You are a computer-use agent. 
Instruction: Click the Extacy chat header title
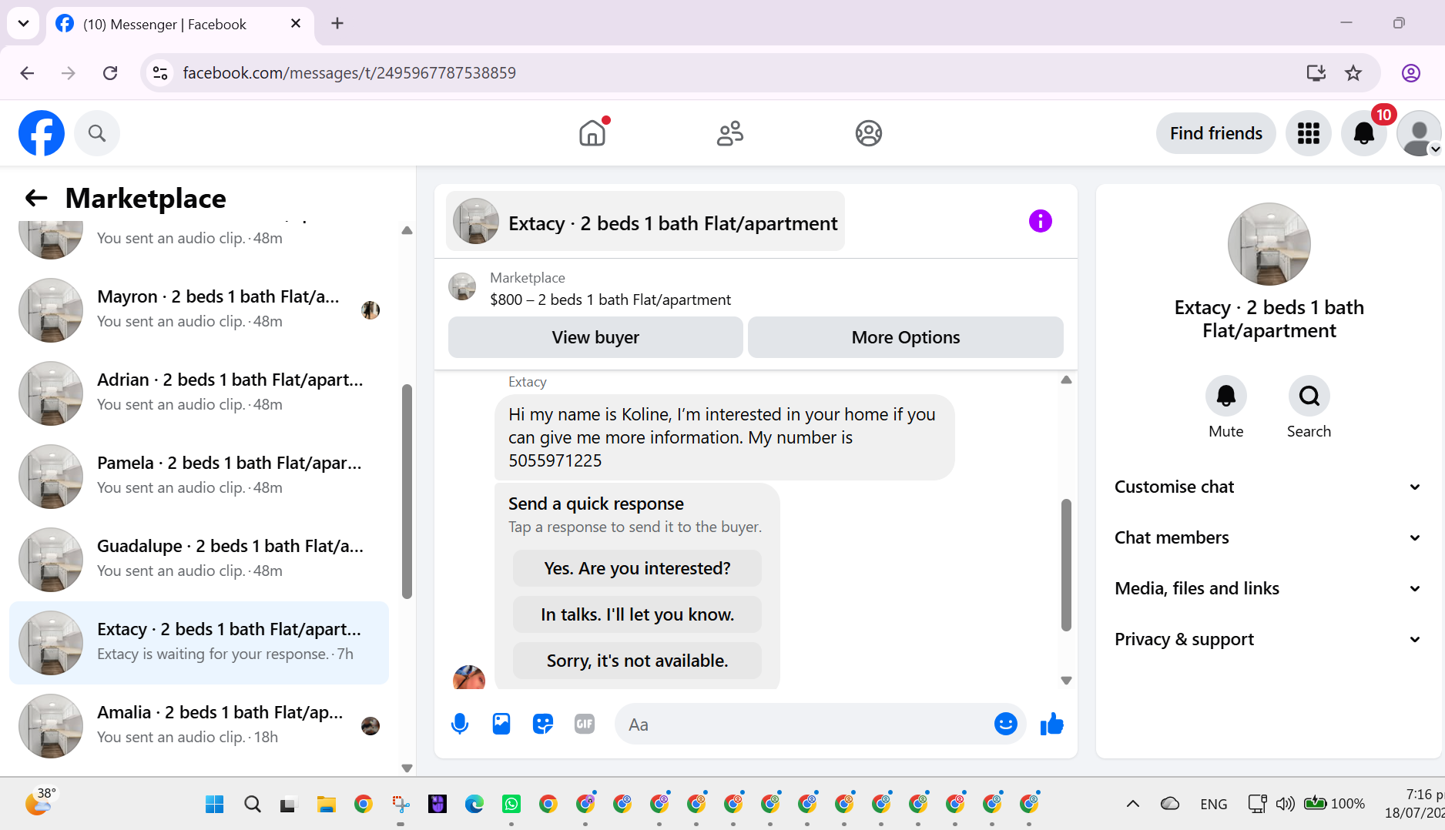(x=672, y=223)
